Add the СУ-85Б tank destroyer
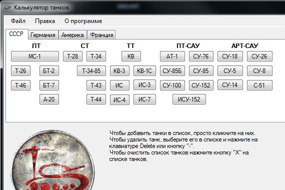This screenshot has height=190, width=285. click(x=172, y=70)
